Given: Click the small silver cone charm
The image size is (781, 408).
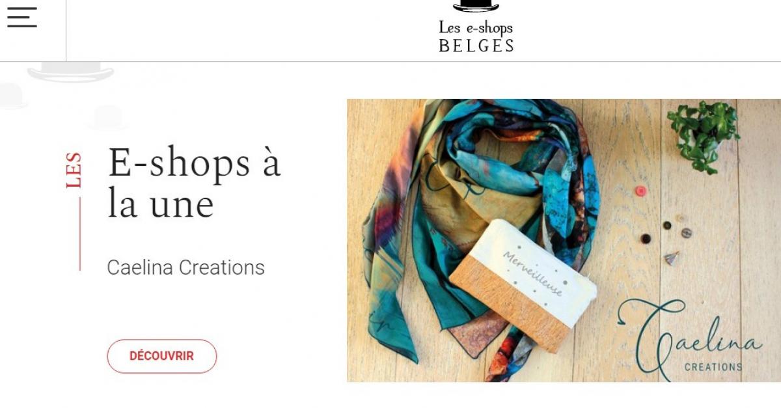Looking at the screenshot, I should [671, 258].
